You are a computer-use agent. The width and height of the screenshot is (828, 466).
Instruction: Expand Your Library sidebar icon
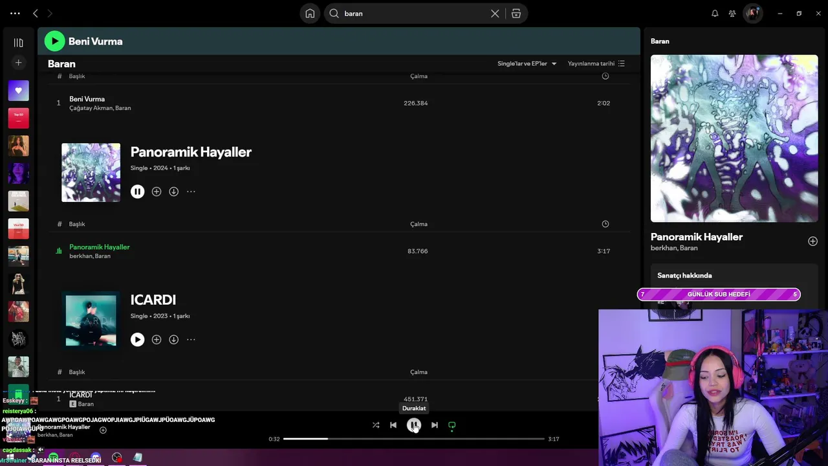click(x=18, y=43)
